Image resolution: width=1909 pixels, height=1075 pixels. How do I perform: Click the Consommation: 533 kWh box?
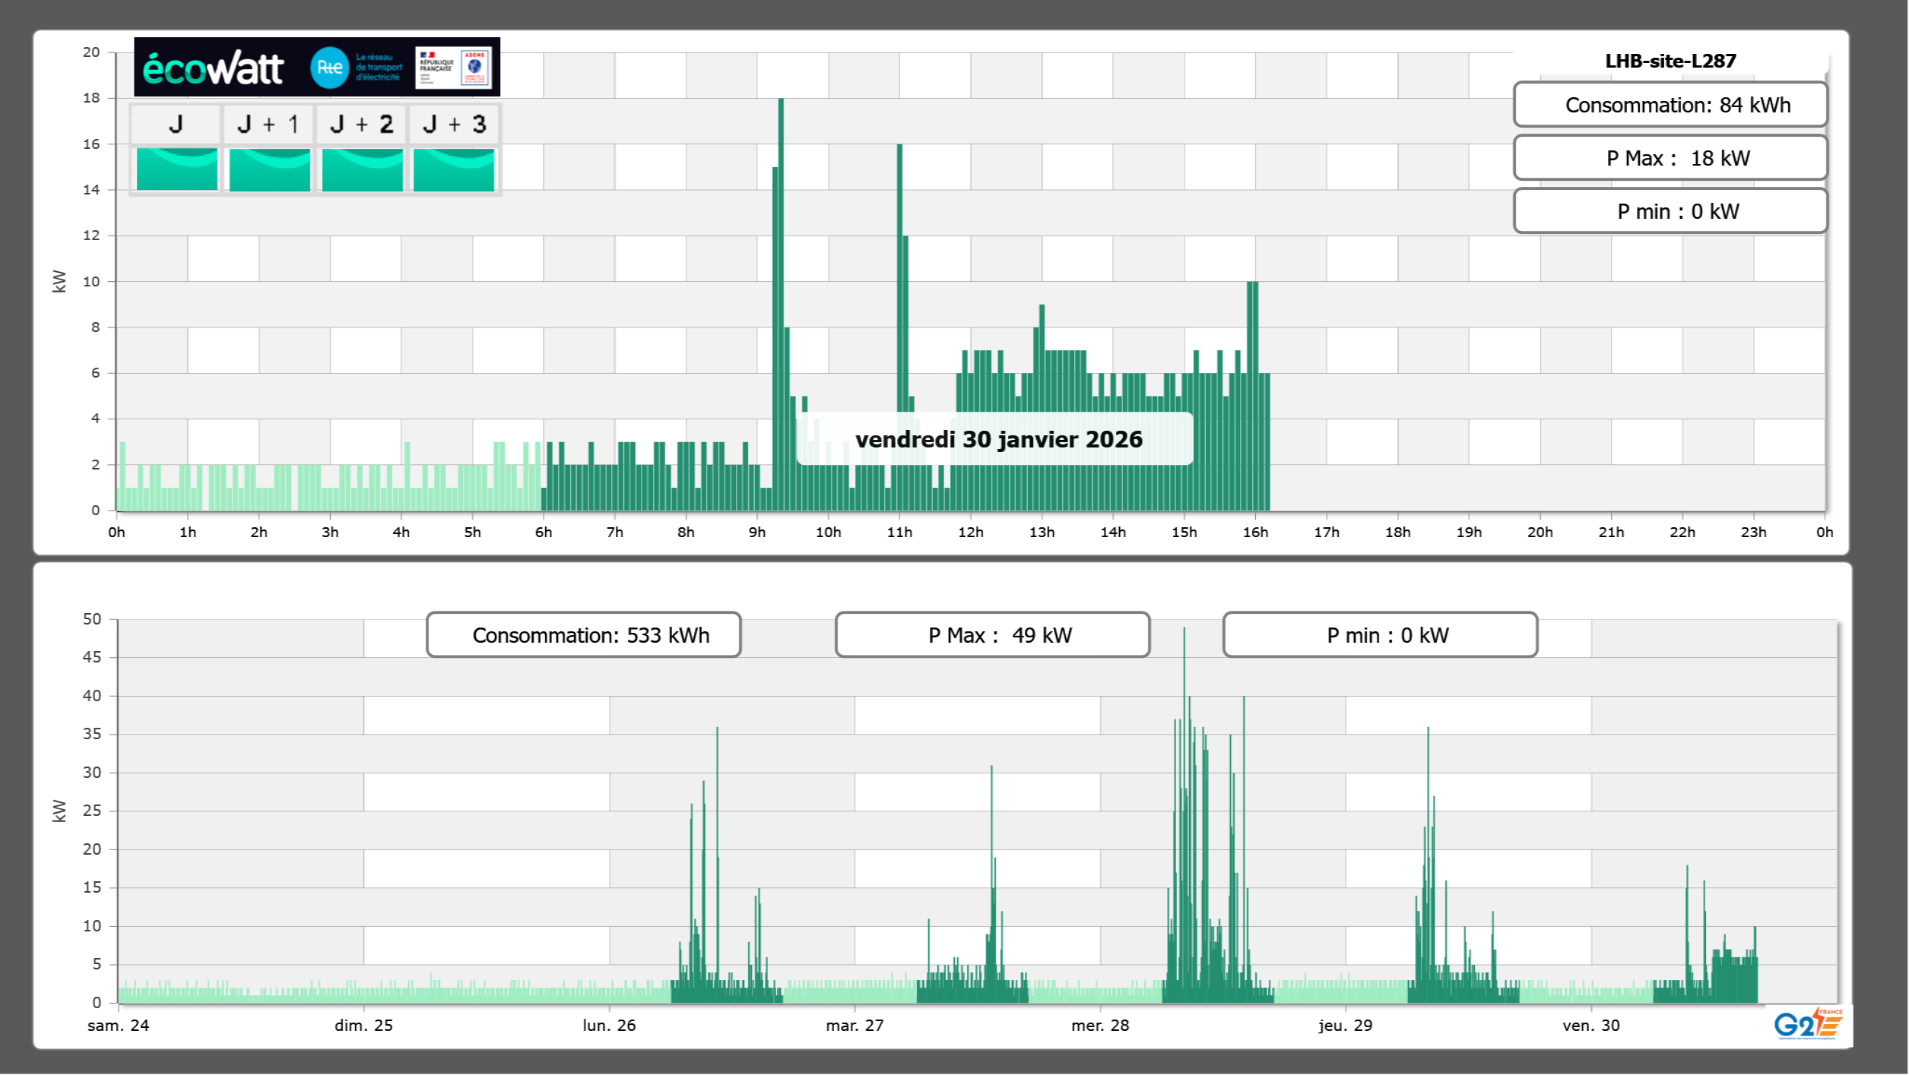583,634
